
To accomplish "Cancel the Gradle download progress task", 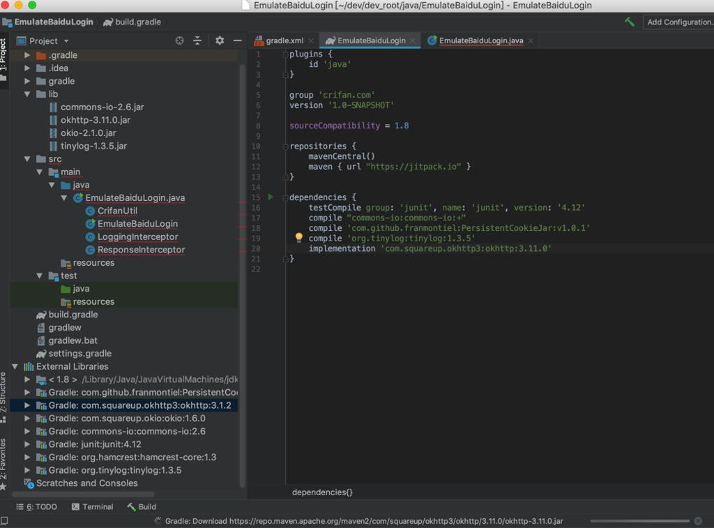I will click(x=698, y=521).
